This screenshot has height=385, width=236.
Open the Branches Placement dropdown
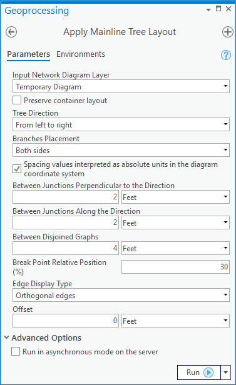tap(121, 150)
